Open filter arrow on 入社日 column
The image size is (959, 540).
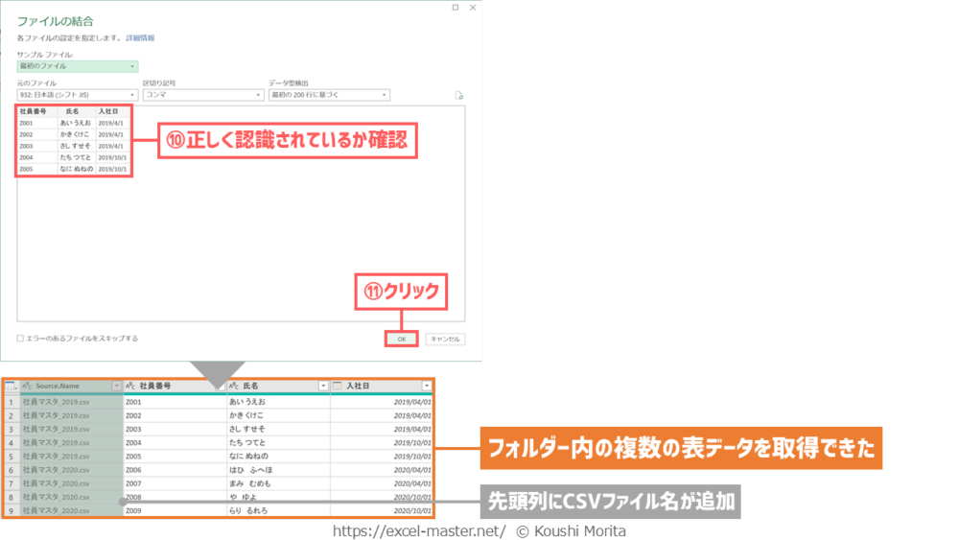[427, 386]
